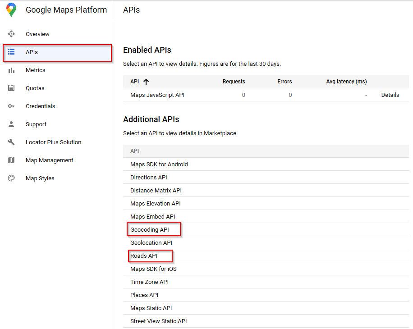This screenshot has height=329, width=413.
Task: Click the Support person icon
Action: [x=11, y=124]
